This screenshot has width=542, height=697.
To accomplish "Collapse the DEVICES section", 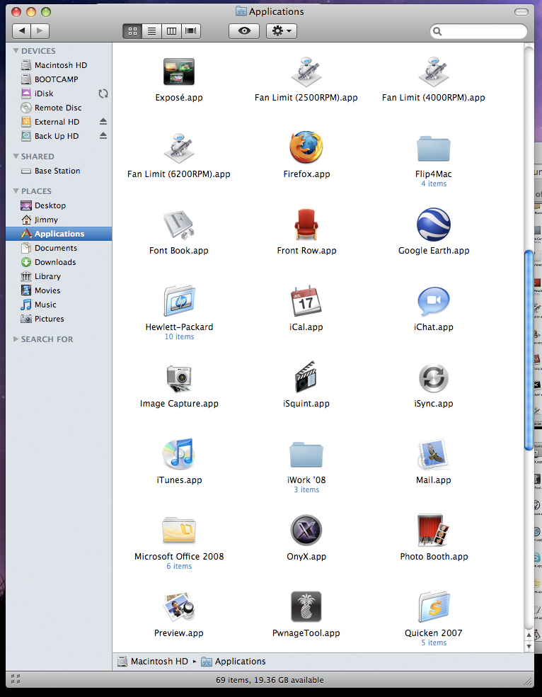I will pyautogui.click(x=16, y=51).
